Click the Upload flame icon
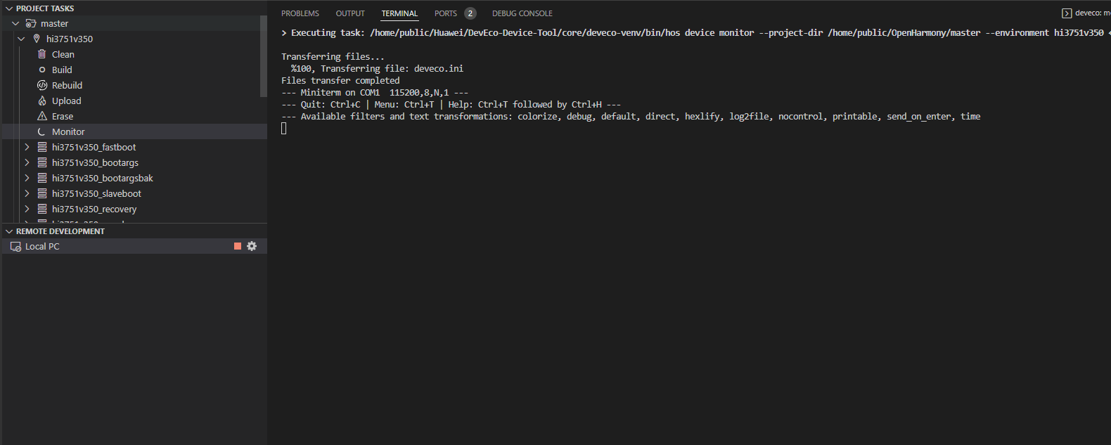 (x=42, y=101)
